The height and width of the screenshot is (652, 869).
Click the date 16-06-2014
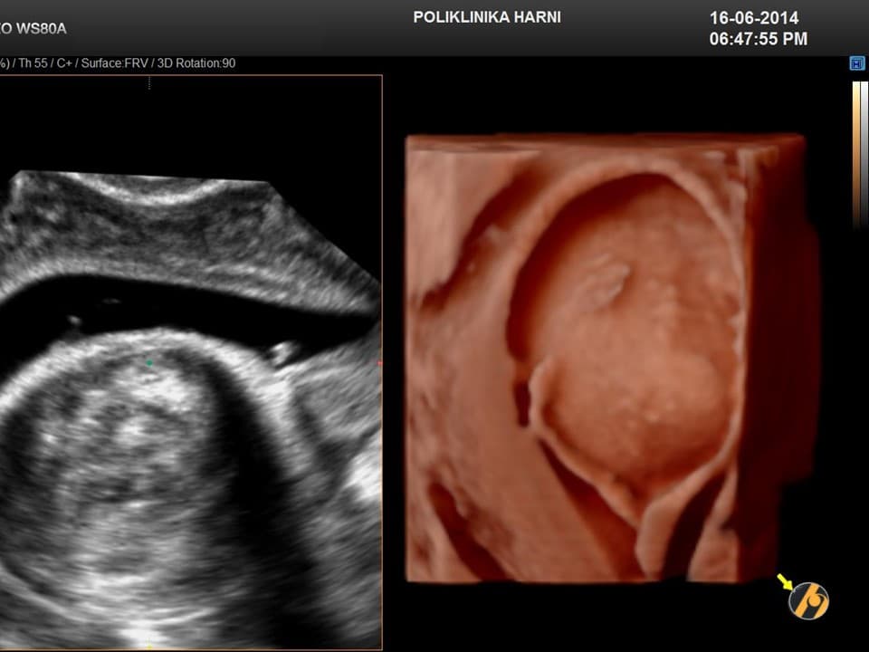click(753, 18)
